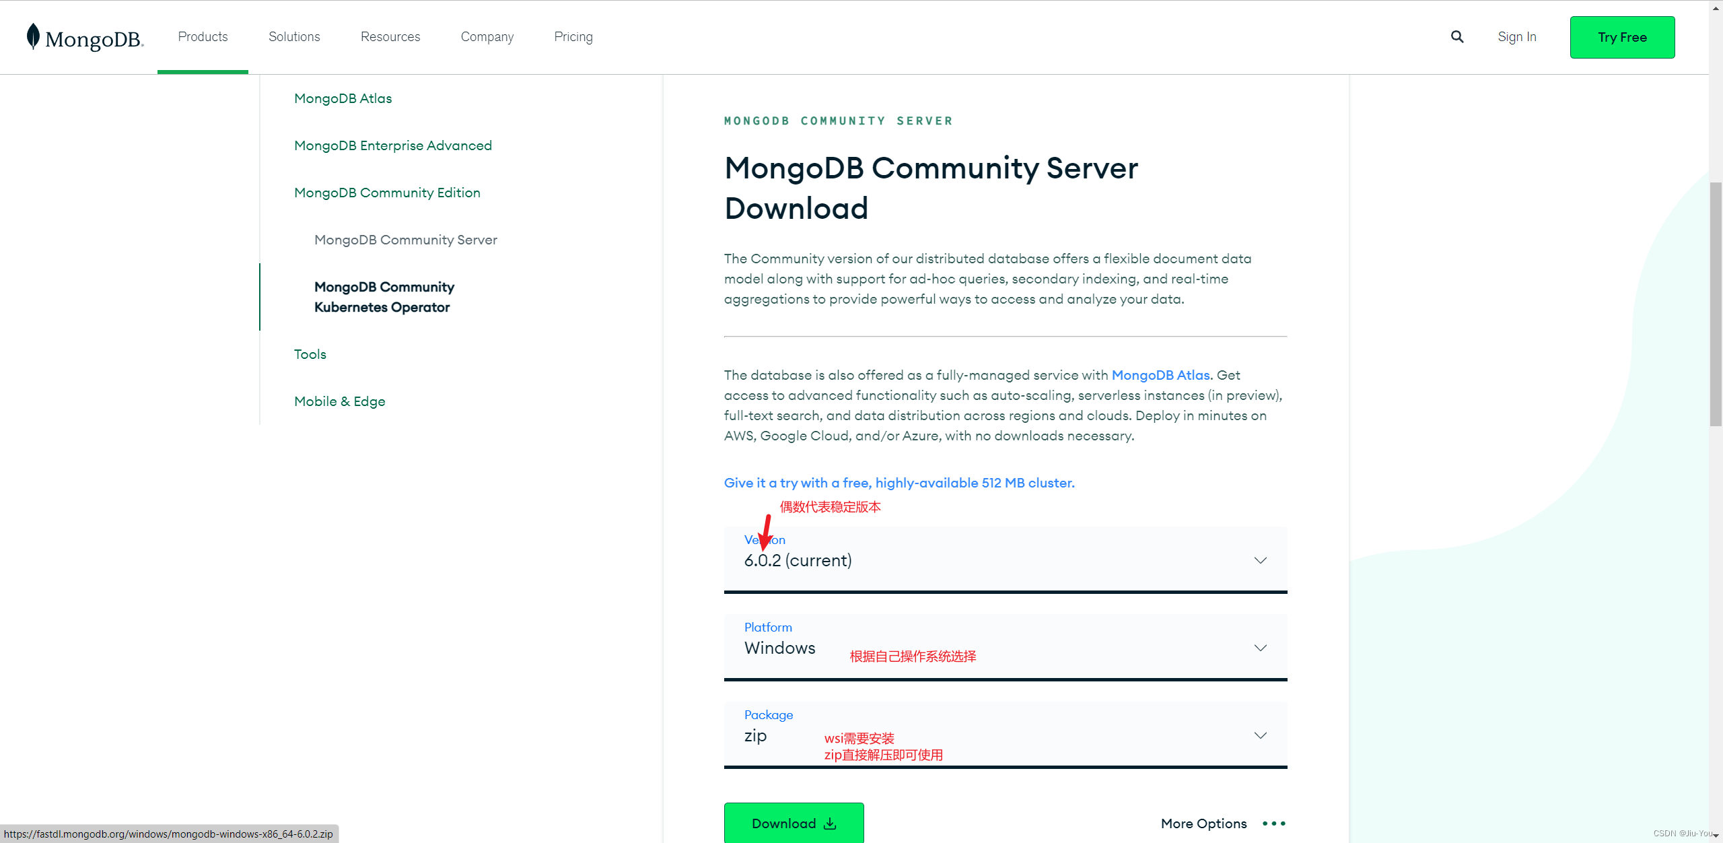
Task: Expand the Version dropdown chevron
Action: click(1260, 560)
